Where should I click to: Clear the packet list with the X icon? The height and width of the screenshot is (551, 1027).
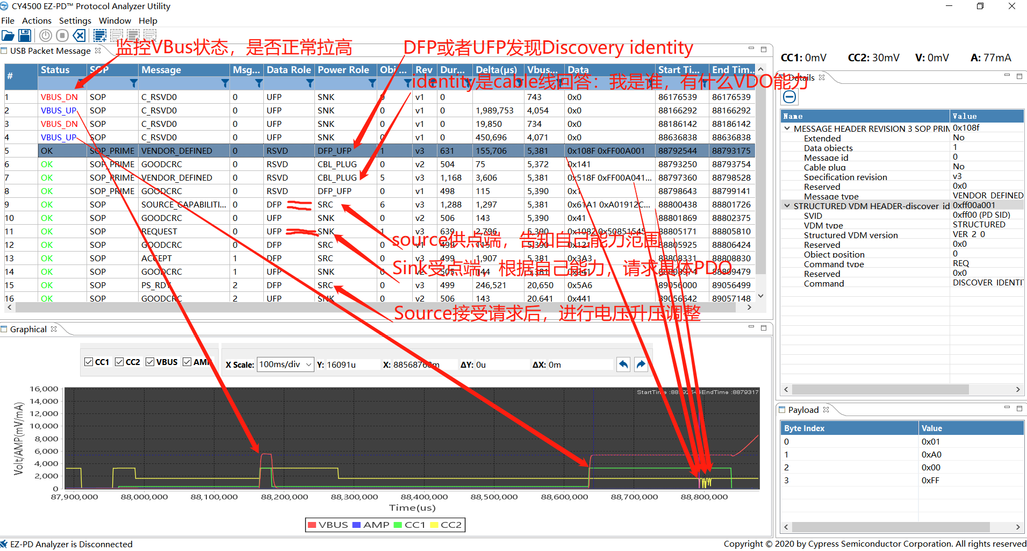tap(79, 36)
